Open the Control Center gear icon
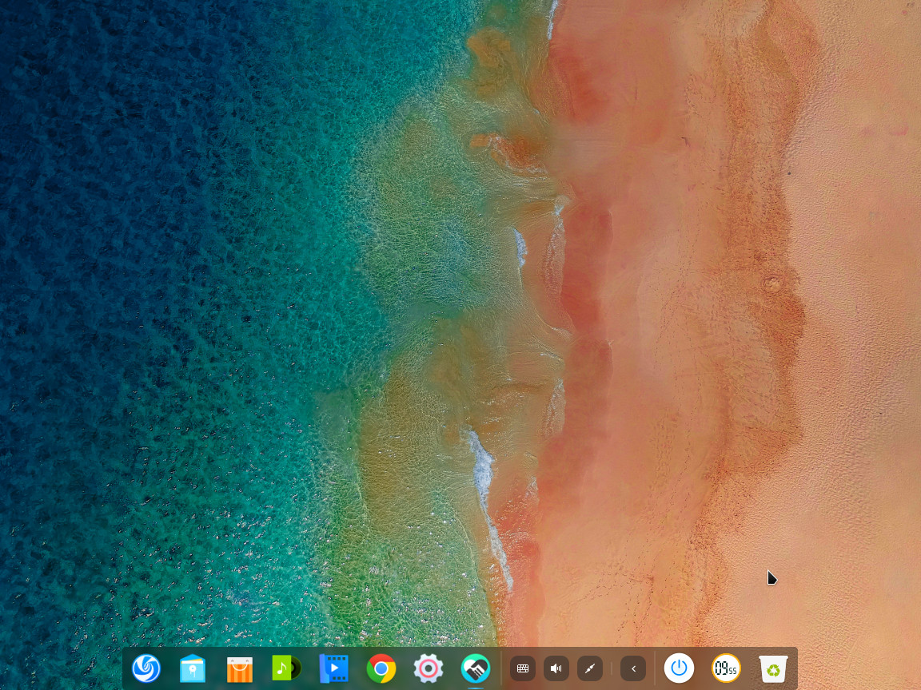 click(x=429, y=668)
